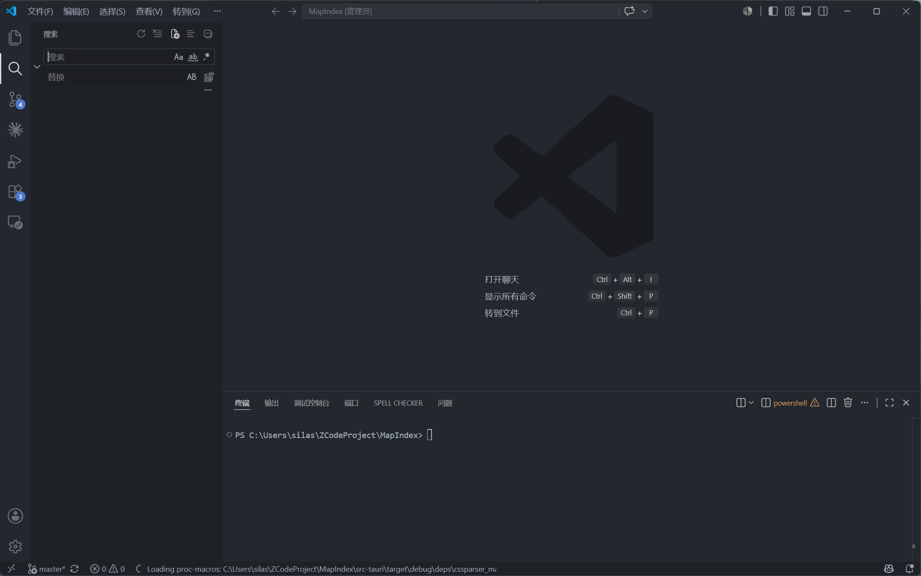Open Remote Explorer in activity bar
Image resolution: width=921 pixels, height=576 pixels.
point(15,222)
